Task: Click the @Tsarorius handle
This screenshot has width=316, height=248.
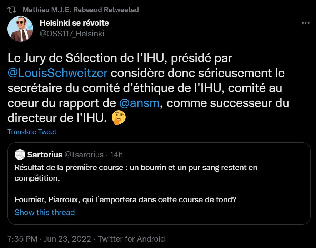Action: pyautogui.click(x=84, y=155)
